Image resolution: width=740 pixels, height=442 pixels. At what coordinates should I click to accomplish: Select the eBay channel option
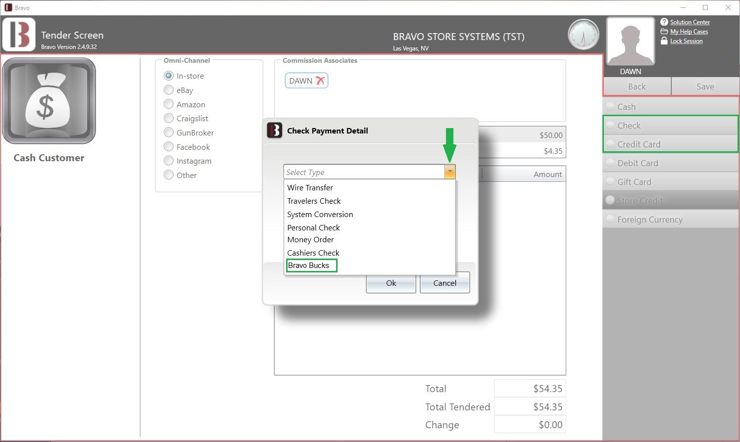[x=169, y=90]
